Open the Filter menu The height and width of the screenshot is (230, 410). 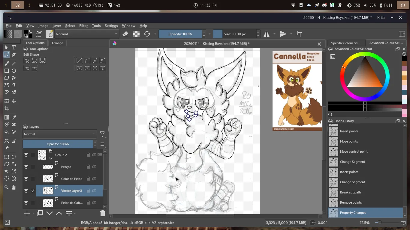(x=83, y=26)
